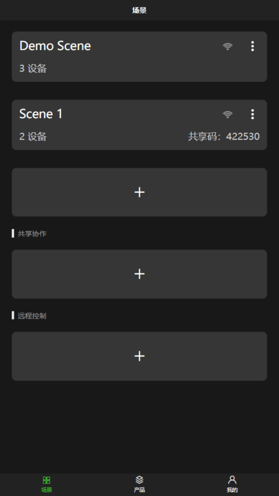
Task: Open the Scene 1 card
Action: point(140,125)
